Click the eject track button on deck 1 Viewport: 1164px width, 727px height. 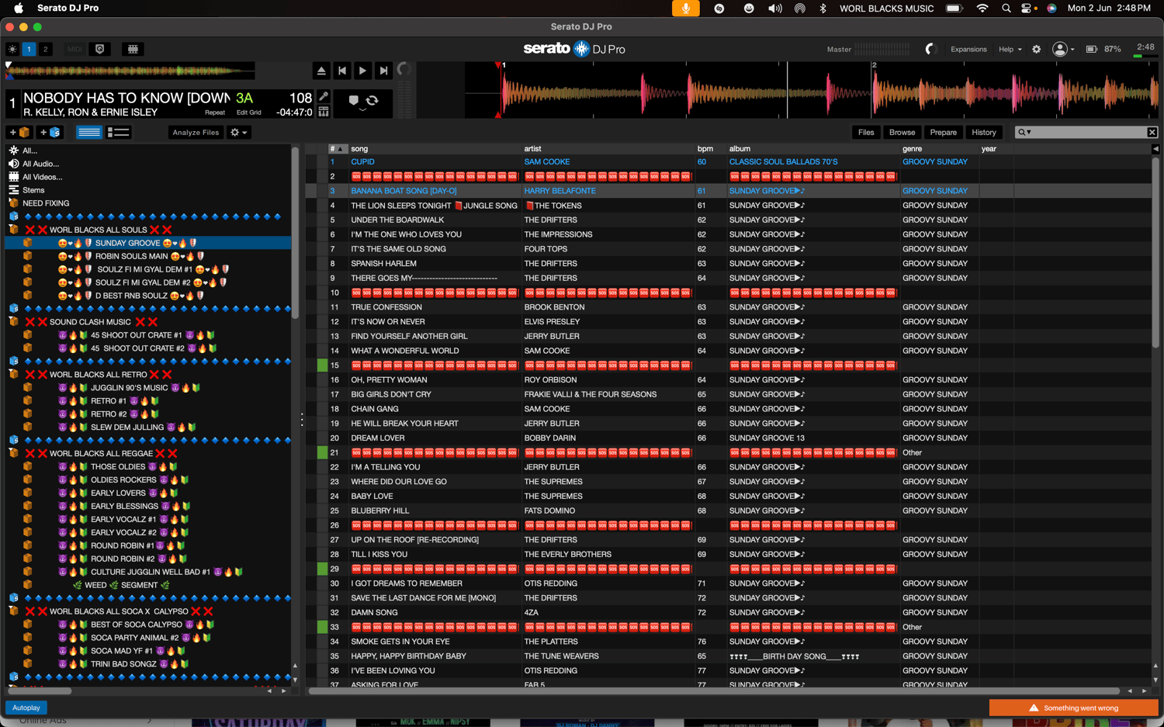click(321, 71)
